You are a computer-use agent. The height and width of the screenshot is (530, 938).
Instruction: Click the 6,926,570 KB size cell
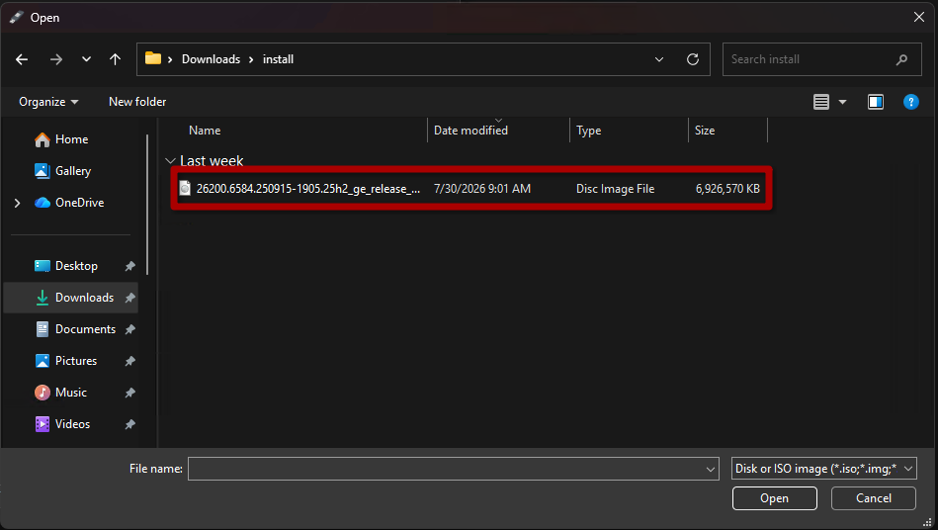pyautogui.click(x=727, y=189)
